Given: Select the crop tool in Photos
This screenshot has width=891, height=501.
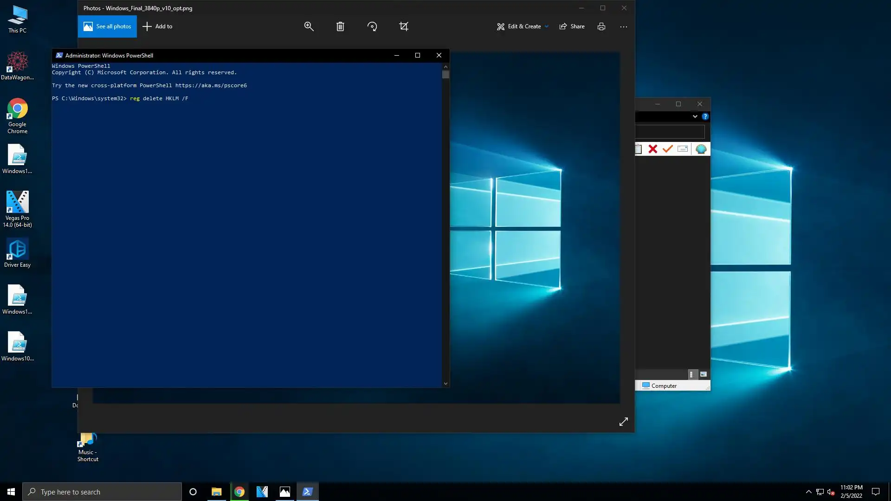Looking at the screenshot, I should pos(404,26).
